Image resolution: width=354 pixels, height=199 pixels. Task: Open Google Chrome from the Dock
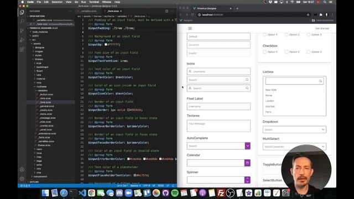coord(91,193)
